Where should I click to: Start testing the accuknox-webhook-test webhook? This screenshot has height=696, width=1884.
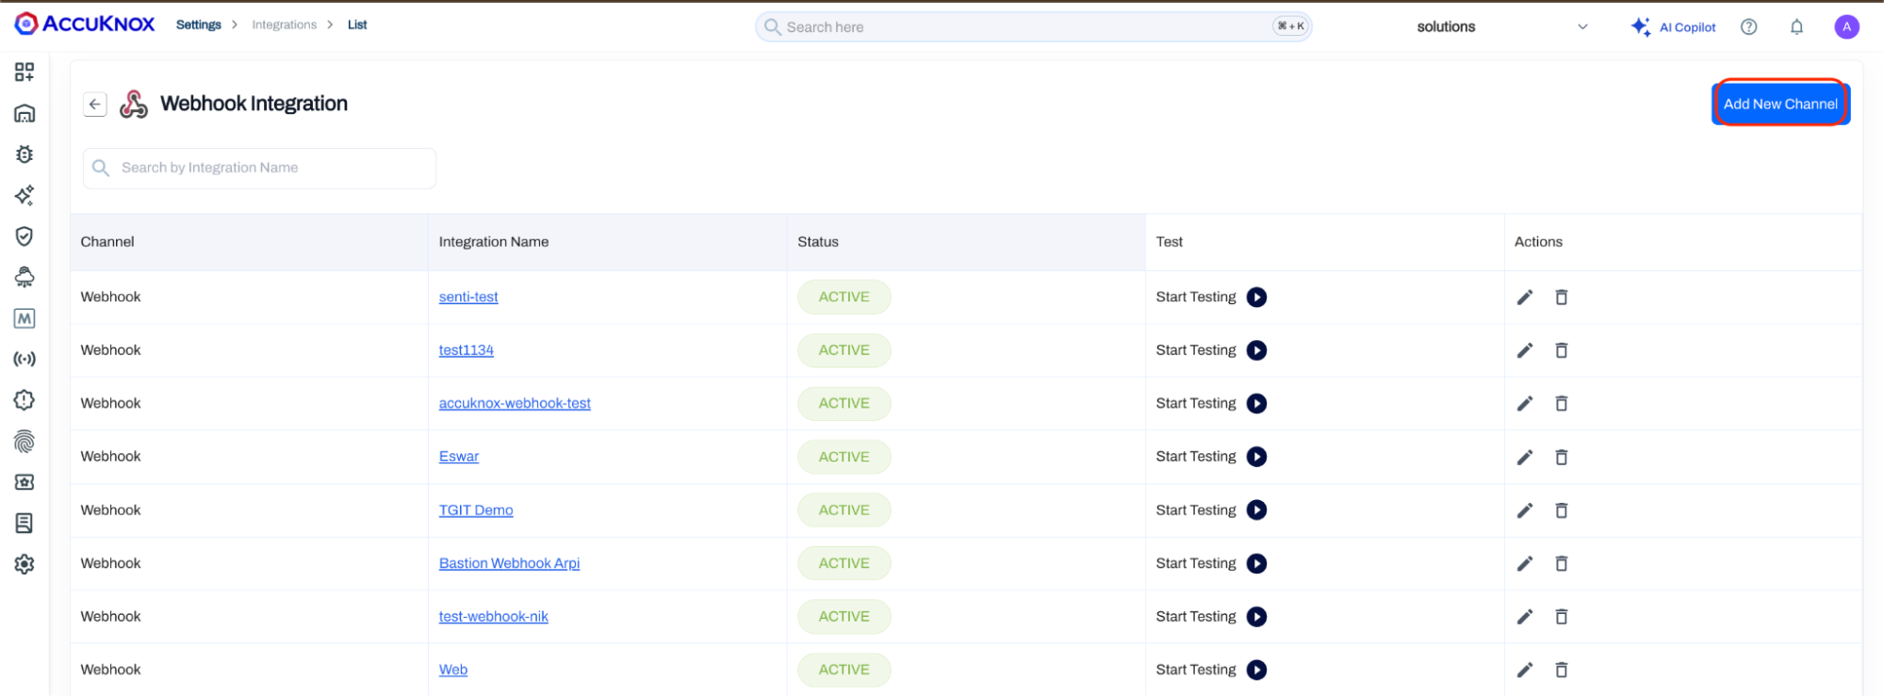point(1256,404)
